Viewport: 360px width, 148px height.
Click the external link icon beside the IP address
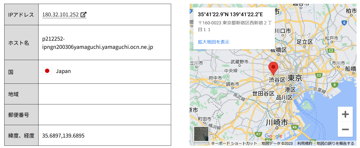click(84, 15)
